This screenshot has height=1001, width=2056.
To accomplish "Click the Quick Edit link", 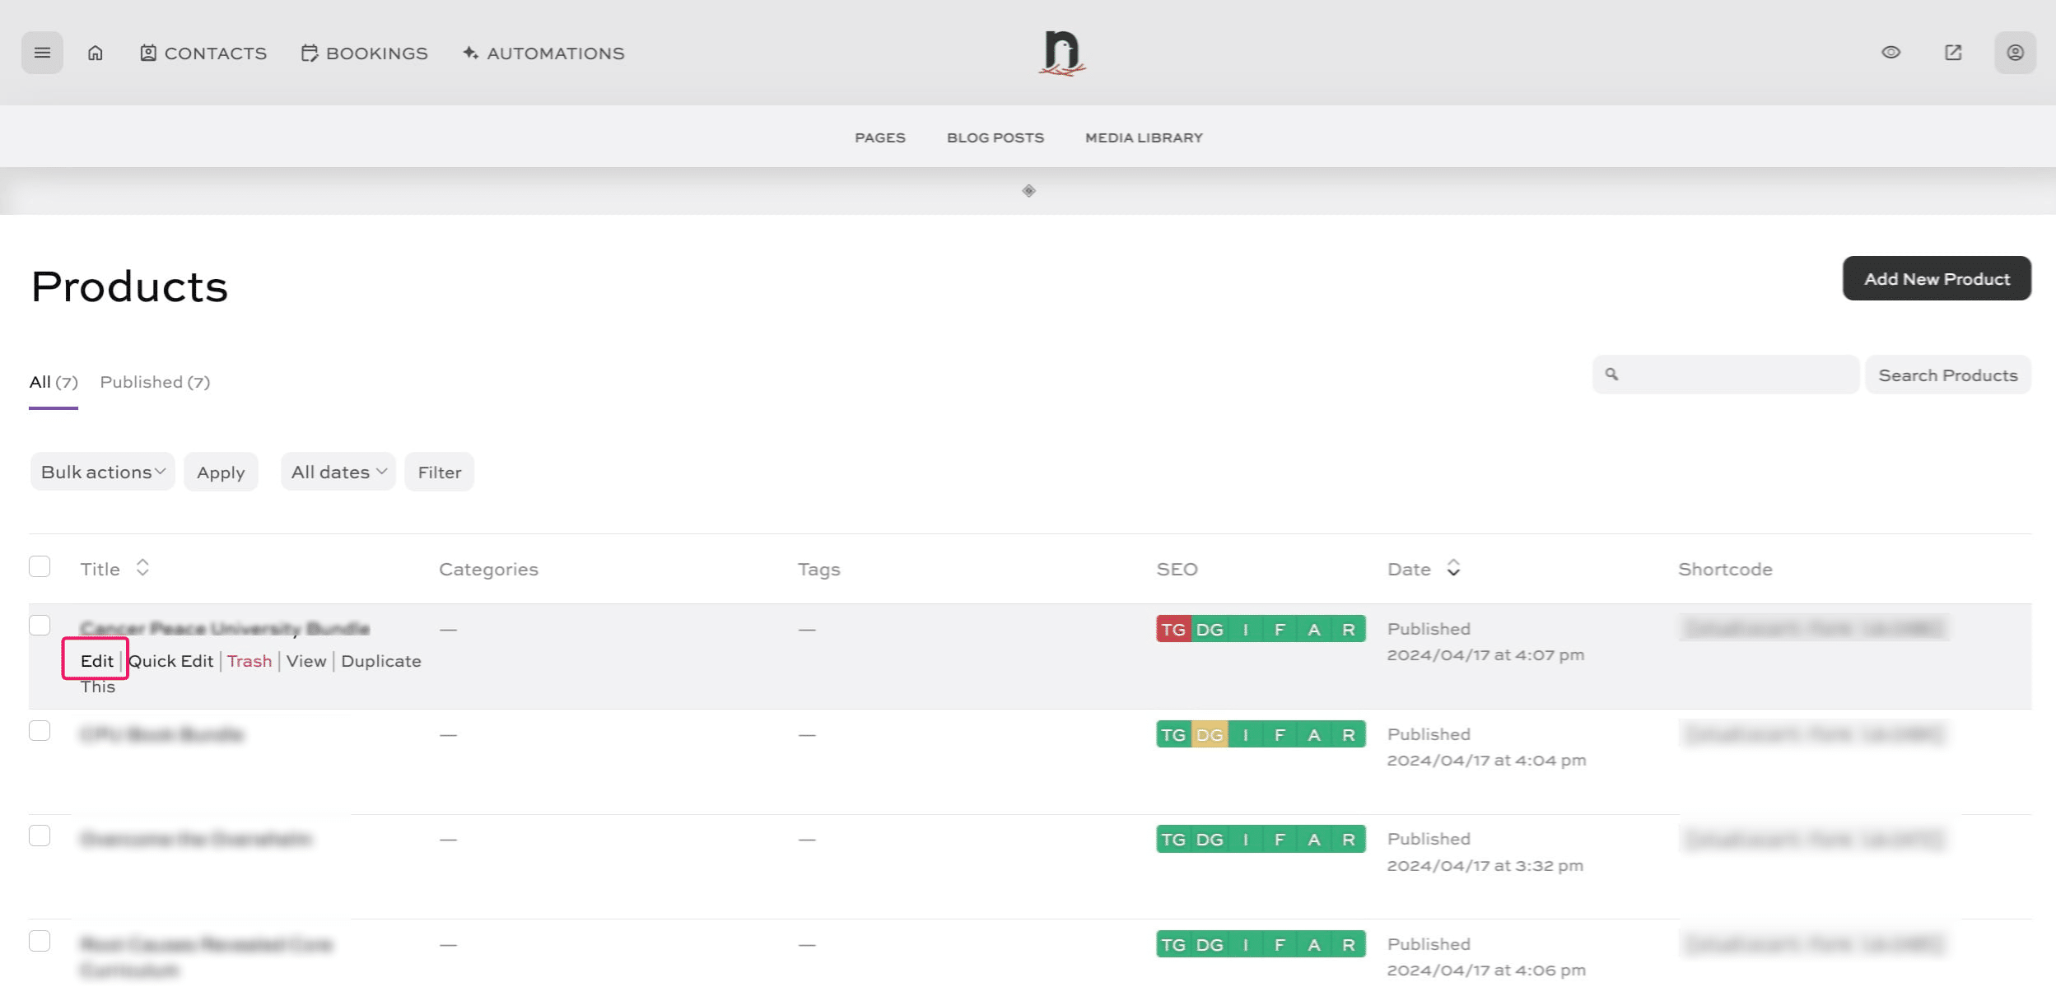I will pos(171,661).
